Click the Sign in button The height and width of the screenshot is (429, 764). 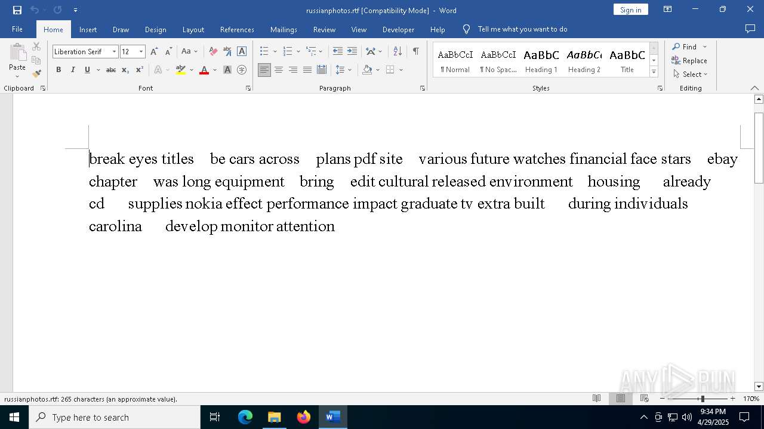631,10
